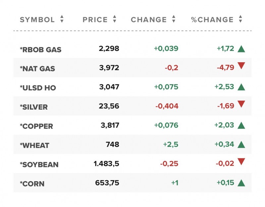Viewport: 265px width, 207px height.
Task: Click the green up triangle for COPPER
Action: (x=241, y=126)
